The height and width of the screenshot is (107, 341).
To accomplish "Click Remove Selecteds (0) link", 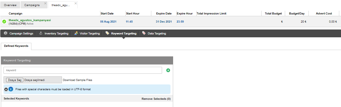I will pyautogui.click(x=156, y=99).
